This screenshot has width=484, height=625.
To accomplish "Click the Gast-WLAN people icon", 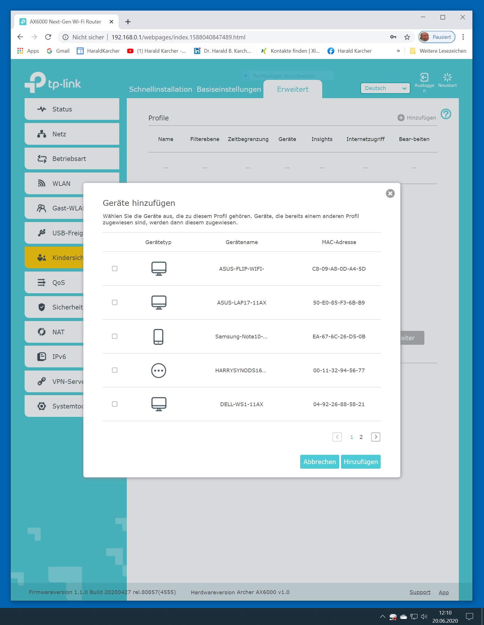I will tap(42, 208).
